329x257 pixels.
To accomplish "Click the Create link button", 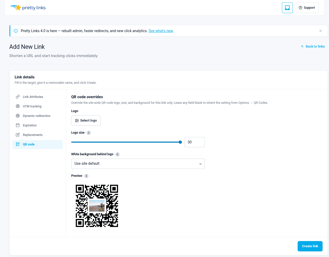I will [310, 246].
